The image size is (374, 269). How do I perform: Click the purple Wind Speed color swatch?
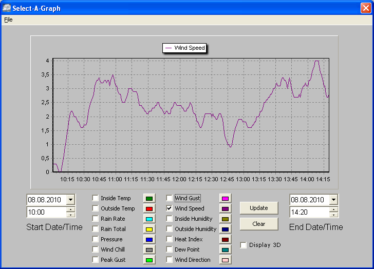click(x=225, y=209)
